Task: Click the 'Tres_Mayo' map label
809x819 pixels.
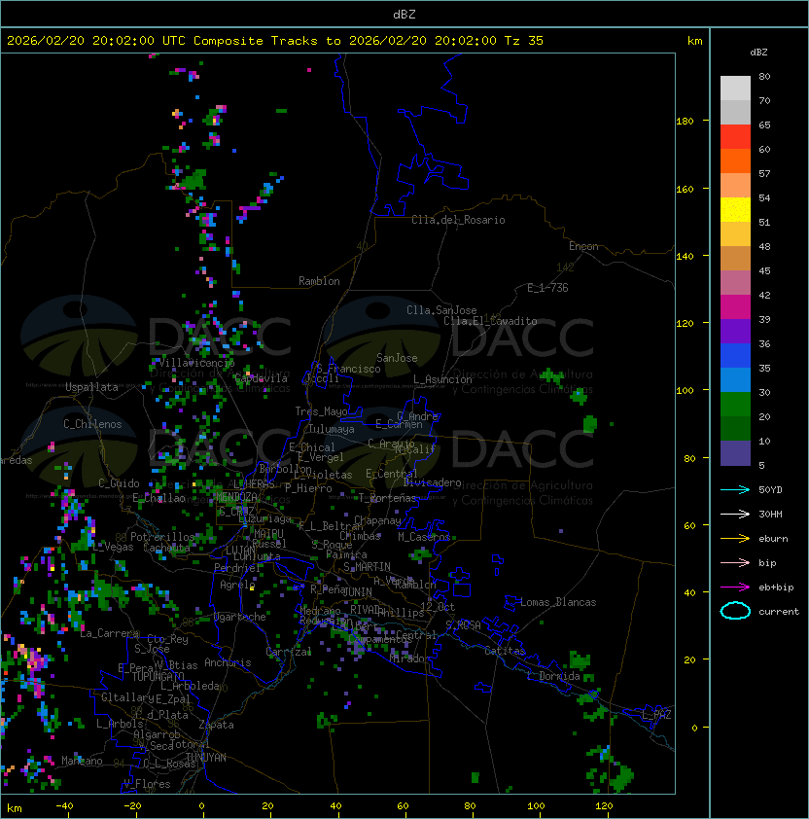Action: point(321,411)
